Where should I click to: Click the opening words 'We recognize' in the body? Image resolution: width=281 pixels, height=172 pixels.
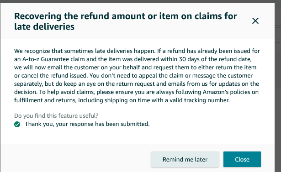pyautogui.click(x=32, y=51)
